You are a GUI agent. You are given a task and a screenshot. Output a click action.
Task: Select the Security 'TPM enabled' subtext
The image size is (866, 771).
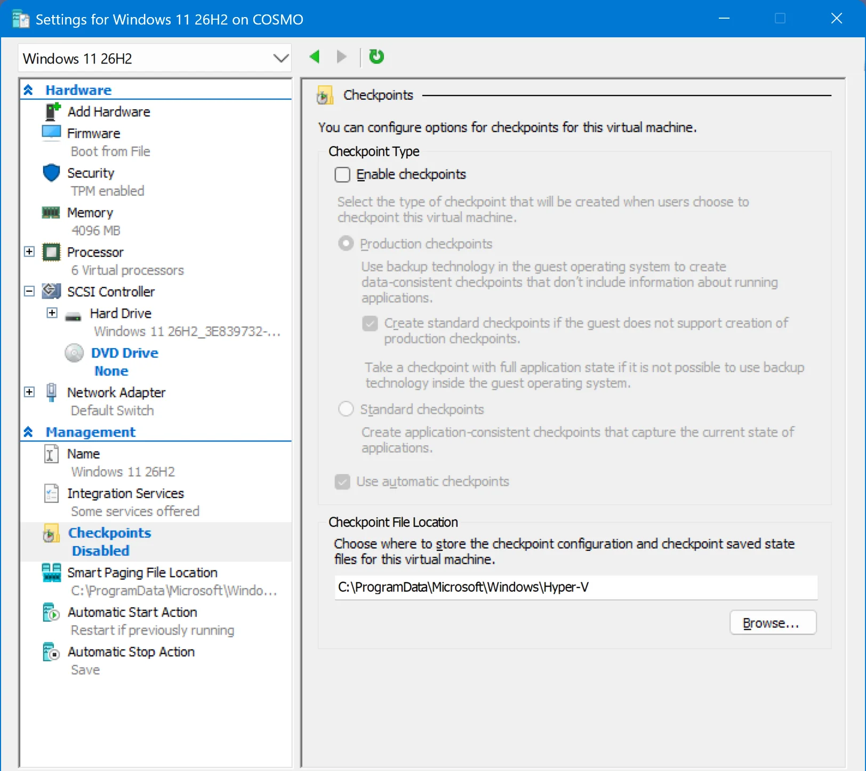(x=108, y=191)
